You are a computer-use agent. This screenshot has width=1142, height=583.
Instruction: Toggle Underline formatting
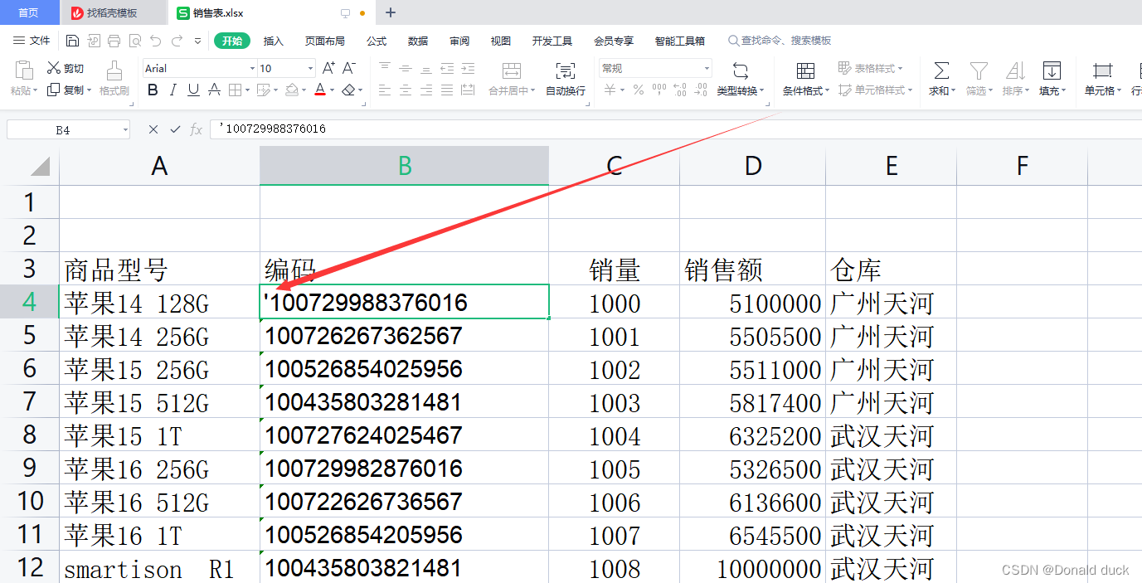coord(193,90)
